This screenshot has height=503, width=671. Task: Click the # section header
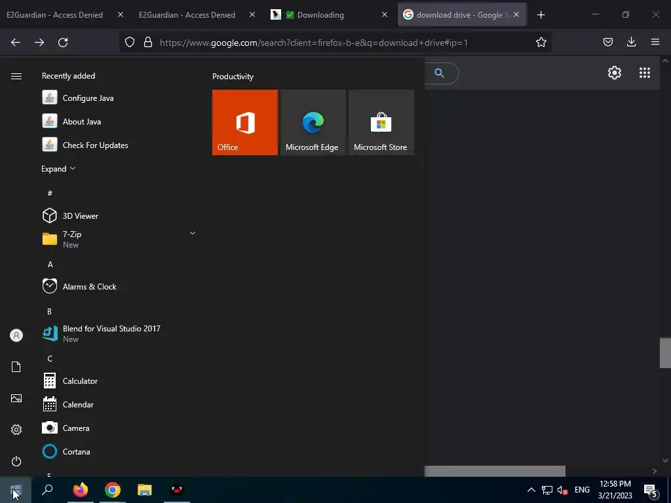point(50,193)
